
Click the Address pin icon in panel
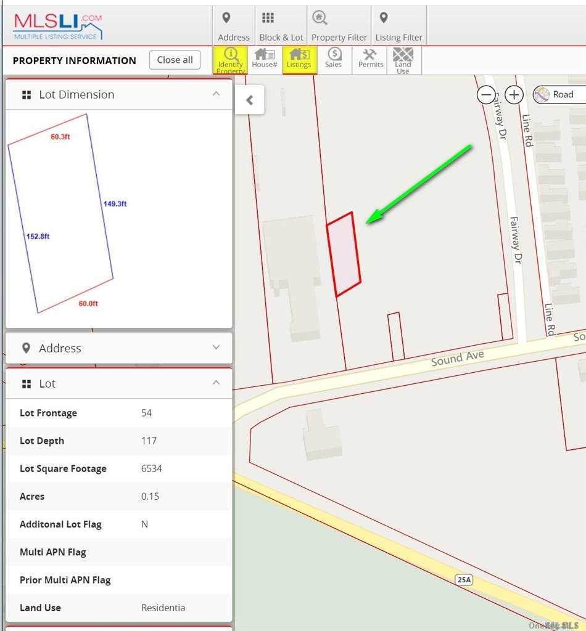point(26,348)
